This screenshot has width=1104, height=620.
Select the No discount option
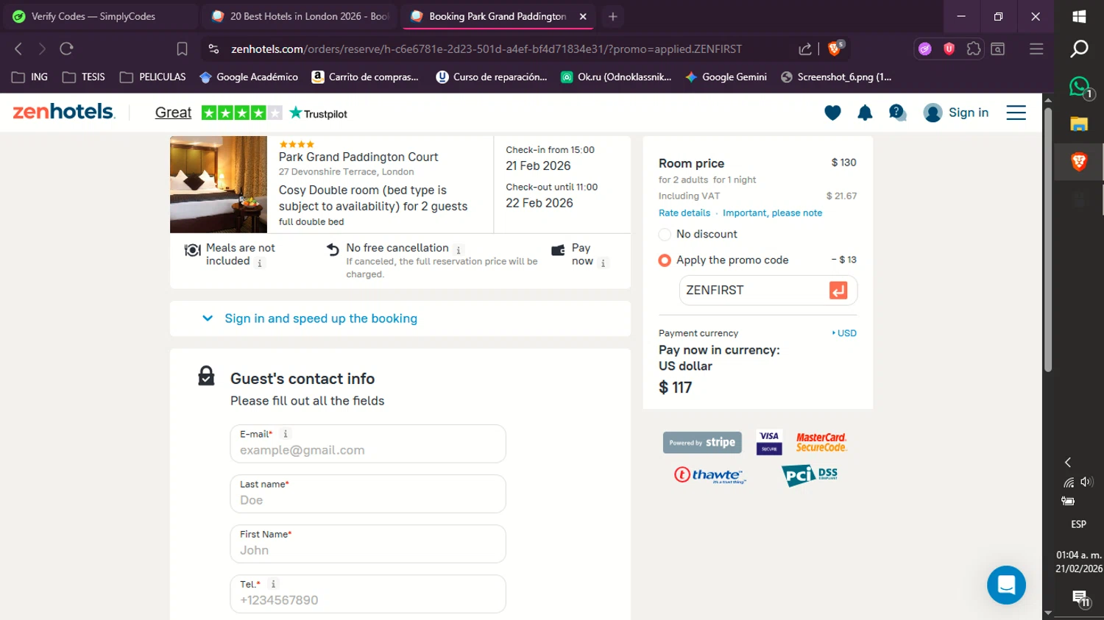[x=665, y=235]
